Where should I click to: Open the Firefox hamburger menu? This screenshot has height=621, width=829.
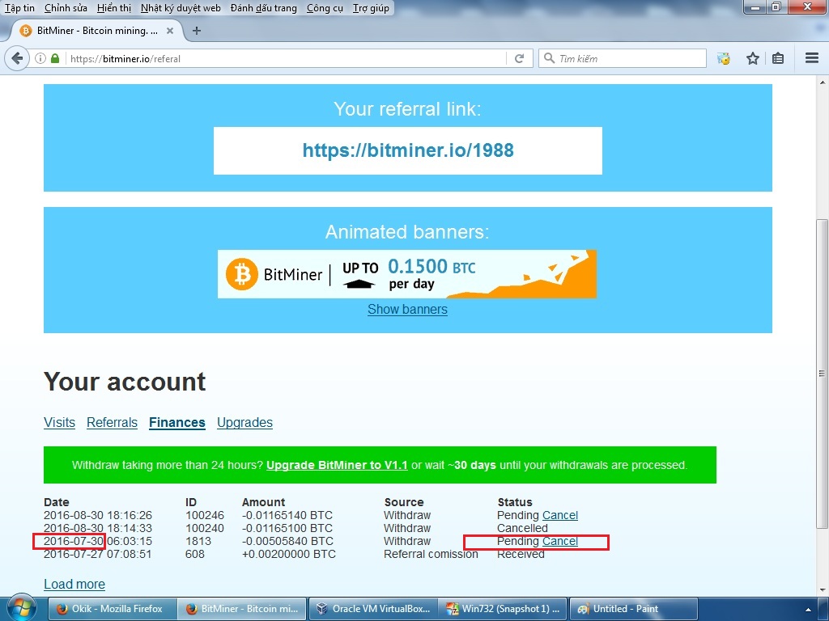pyautogui.click(x=811, y=58)
